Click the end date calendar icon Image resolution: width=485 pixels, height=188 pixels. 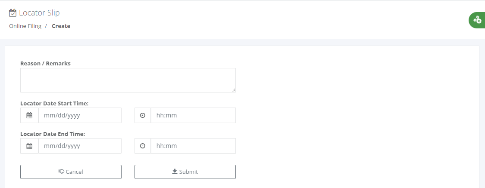[x=29, y=146]
